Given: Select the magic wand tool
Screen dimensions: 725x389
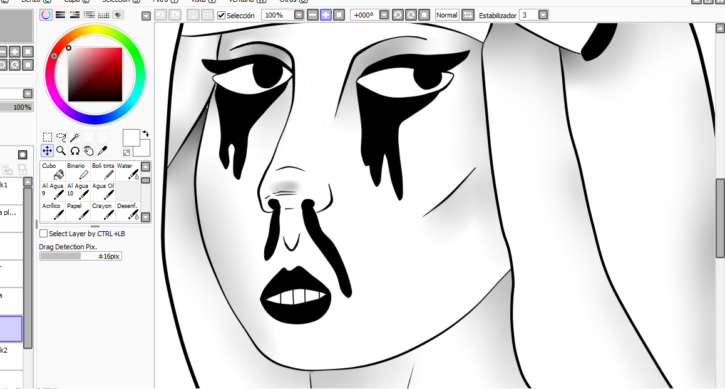Looking at the screenshot, I should (75, 137).
